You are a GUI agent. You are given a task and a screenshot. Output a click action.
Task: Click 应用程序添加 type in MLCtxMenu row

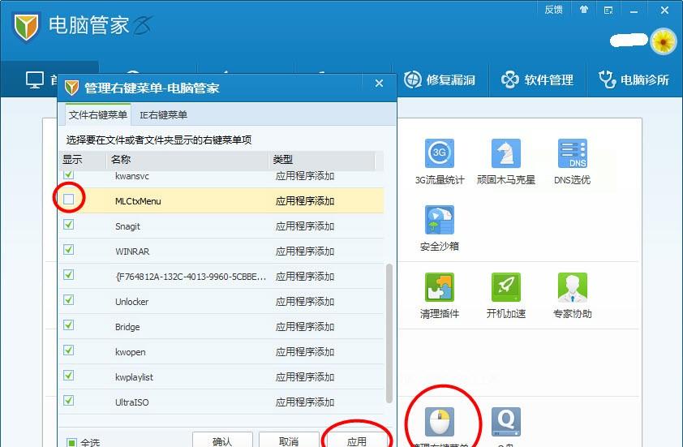pos(305,201)
